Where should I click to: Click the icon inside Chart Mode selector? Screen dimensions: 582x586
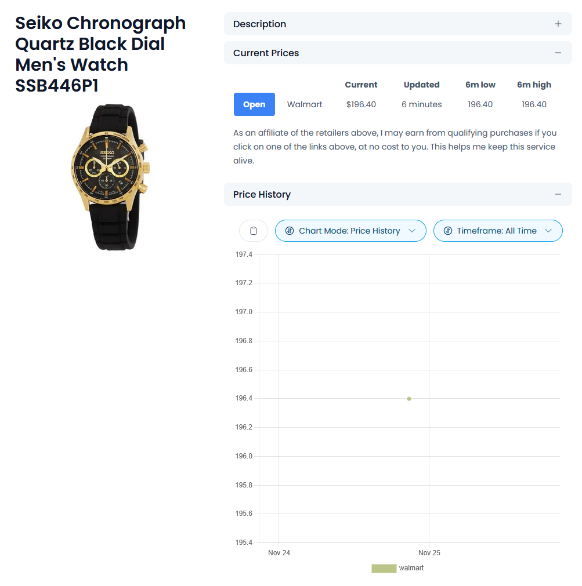tap(290, 231)
